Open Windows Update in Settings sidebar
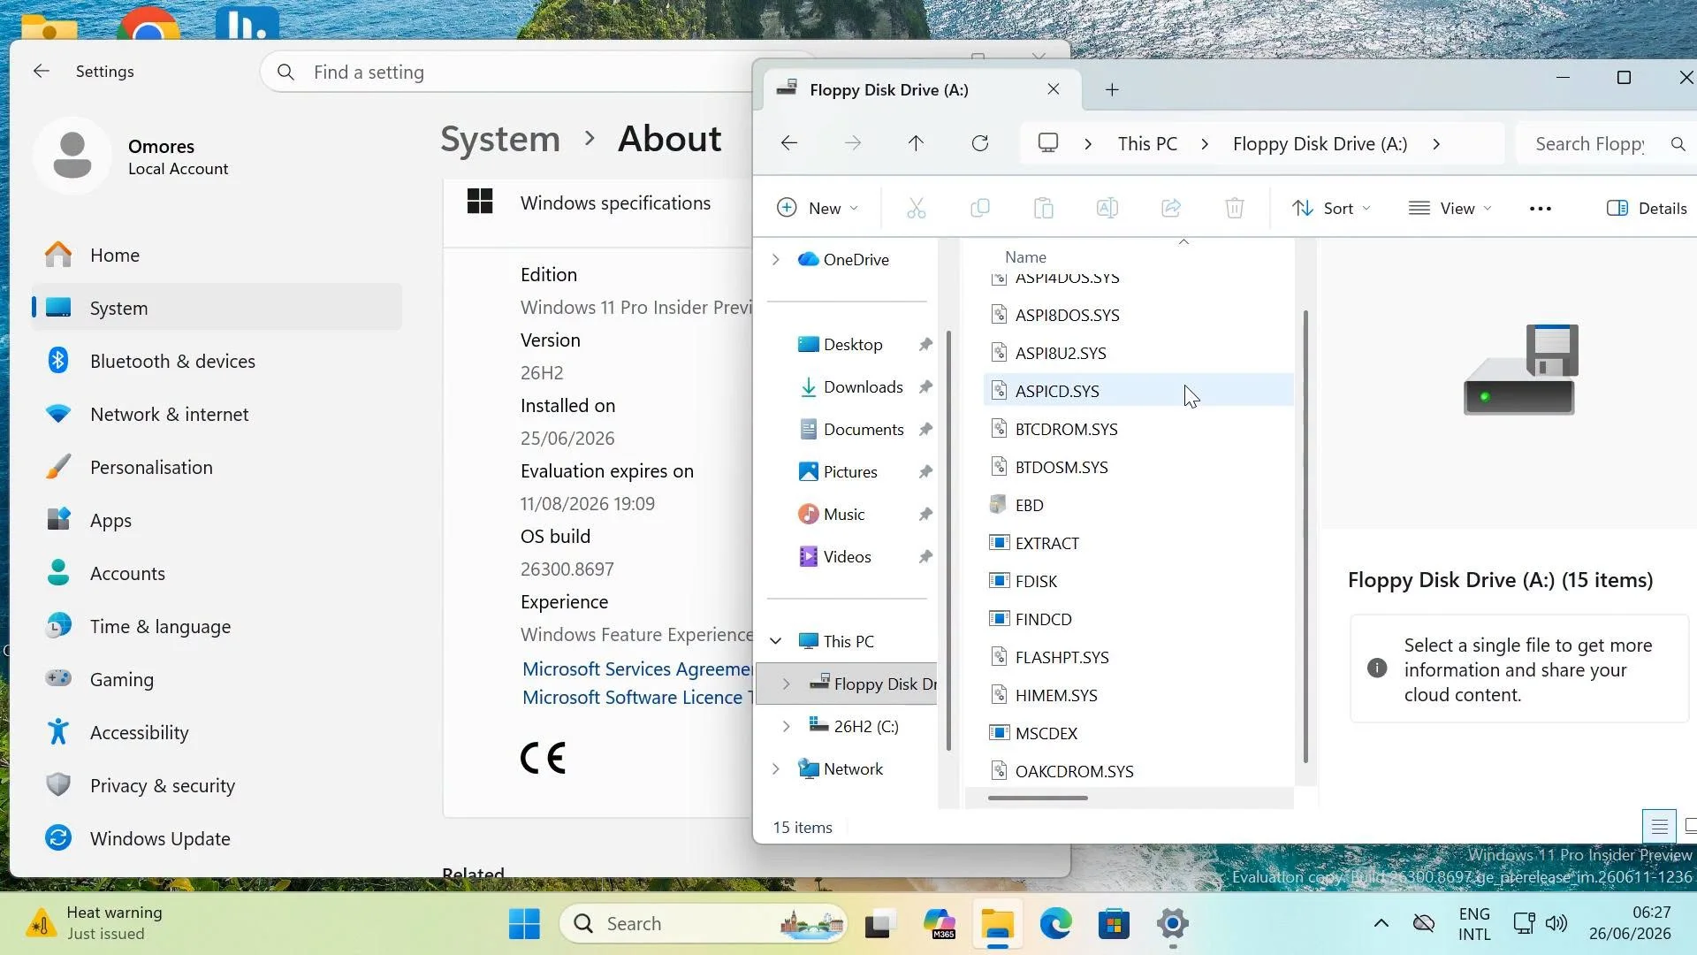This screenshot has height=955, width=1697. (x=217, y=838)
